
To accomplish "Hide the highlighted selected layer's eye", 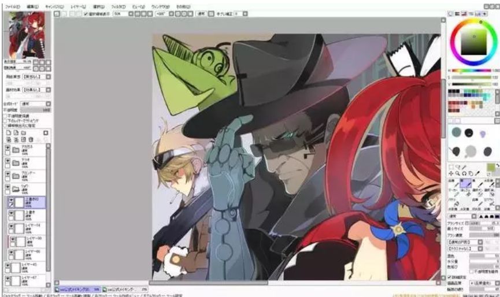I will tap(11, 200).
